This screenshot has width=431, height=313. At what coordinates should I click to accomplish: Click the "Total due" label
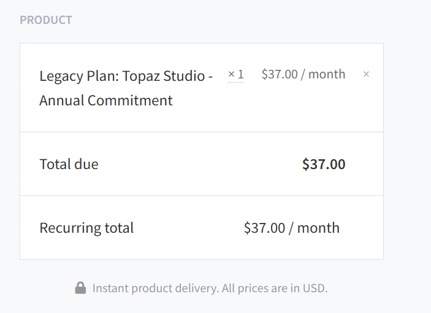(69, 164)
